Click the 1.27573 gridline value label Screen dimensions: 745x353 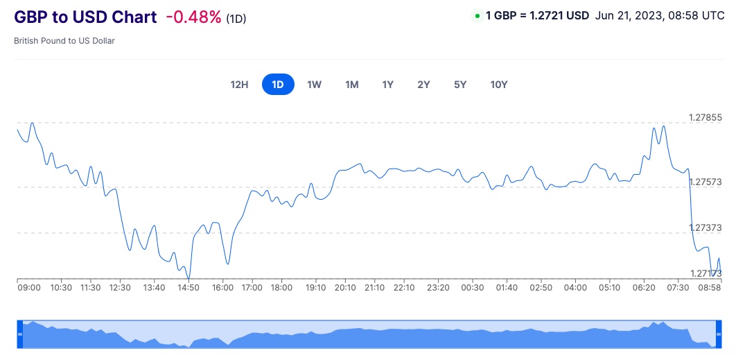[705, 182]
